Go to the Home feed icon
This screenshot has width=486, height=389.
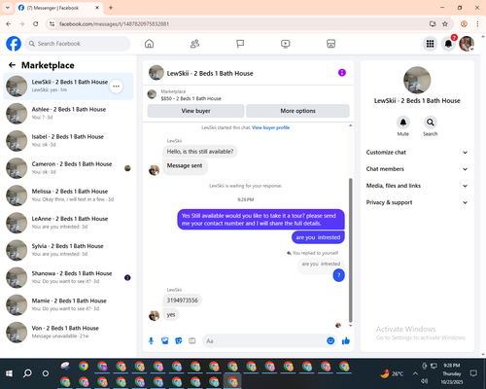[149, 44]
